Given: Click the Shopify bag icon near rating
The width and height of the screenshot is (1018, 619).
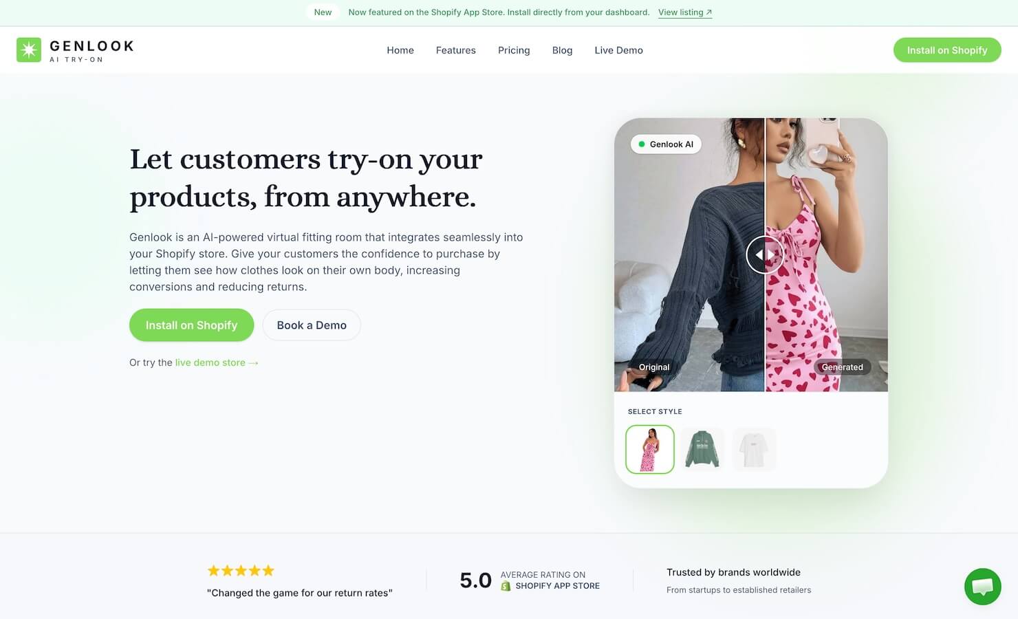Looking at the screenshot, I should point(506,586).
